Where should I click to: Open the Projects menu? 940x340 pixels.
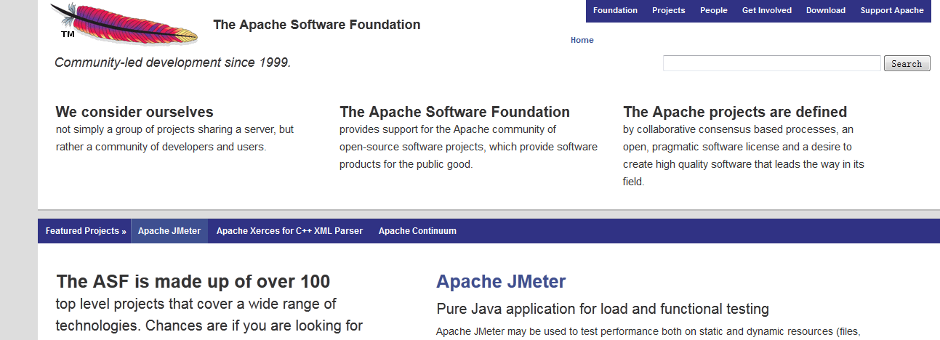(669, 10)
